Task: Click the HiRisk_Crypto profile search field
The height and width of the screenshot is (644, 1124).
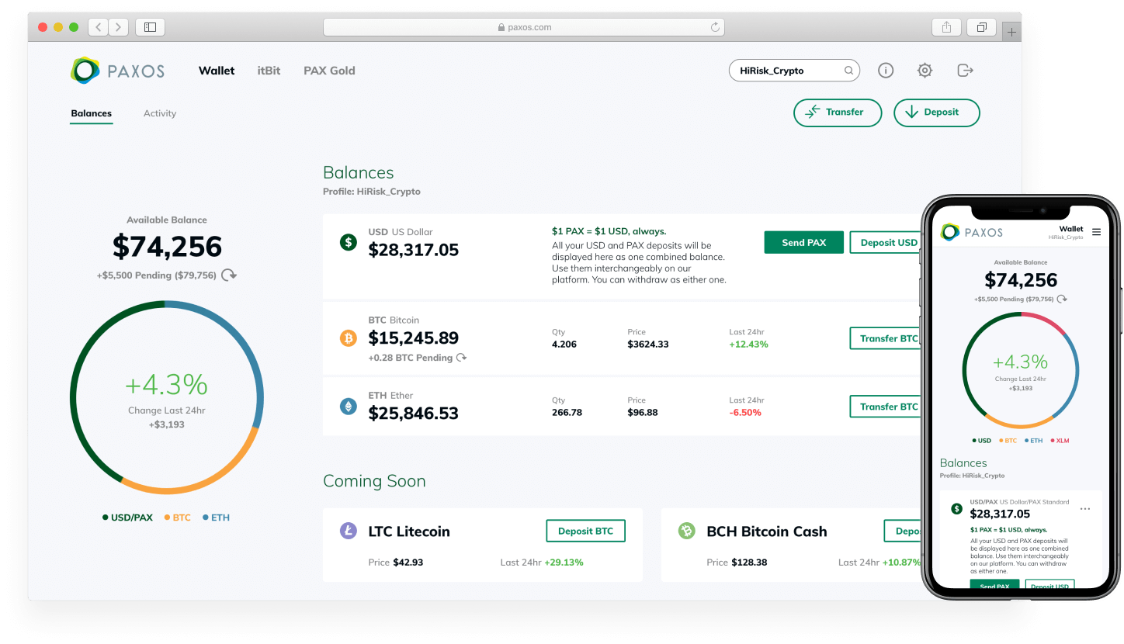Action: pos(794,71)
